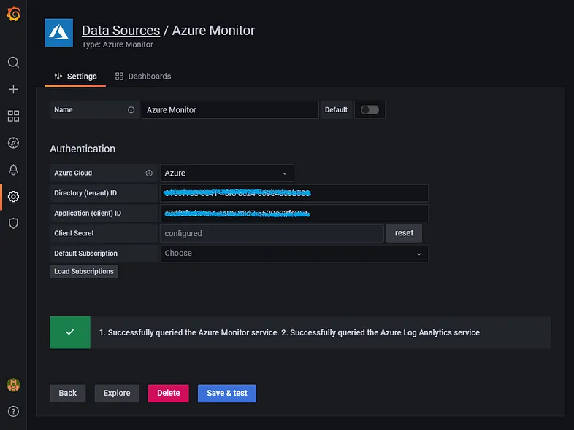574x430 pixels.
Task: Click the Create plus icon
Action: click(14, 89)
